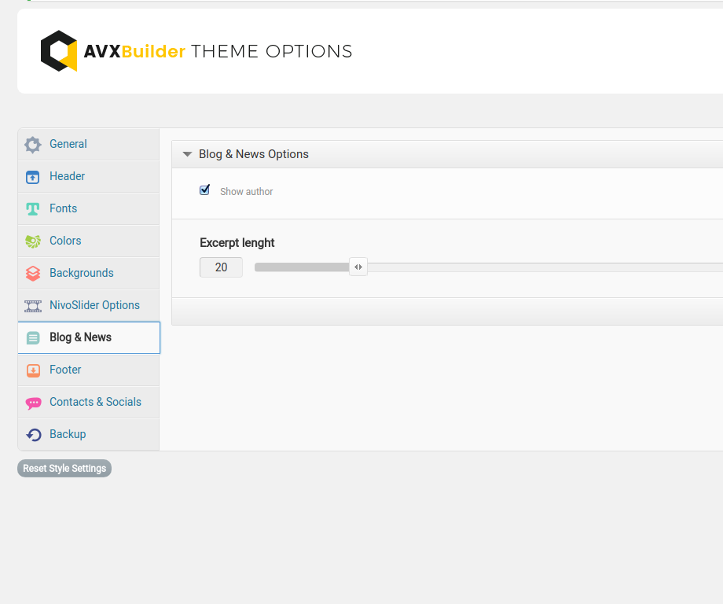Click the Colors swirl icon
The image size is (723, 604).
tap(32, 241)
